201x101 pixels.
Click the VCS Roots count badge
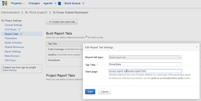19,29
